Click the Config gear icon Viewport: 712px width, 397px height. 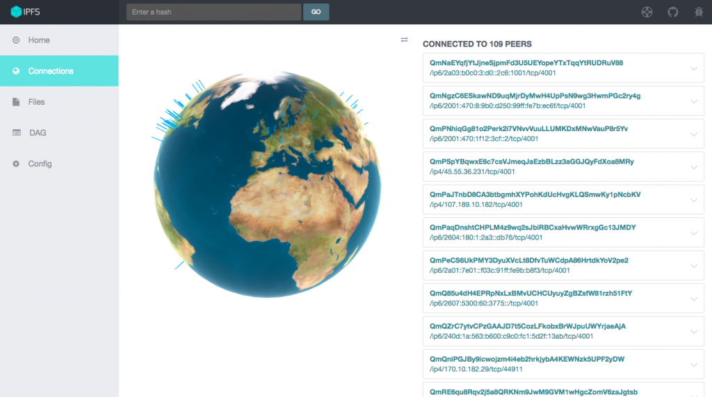click(x=16, y=164)
